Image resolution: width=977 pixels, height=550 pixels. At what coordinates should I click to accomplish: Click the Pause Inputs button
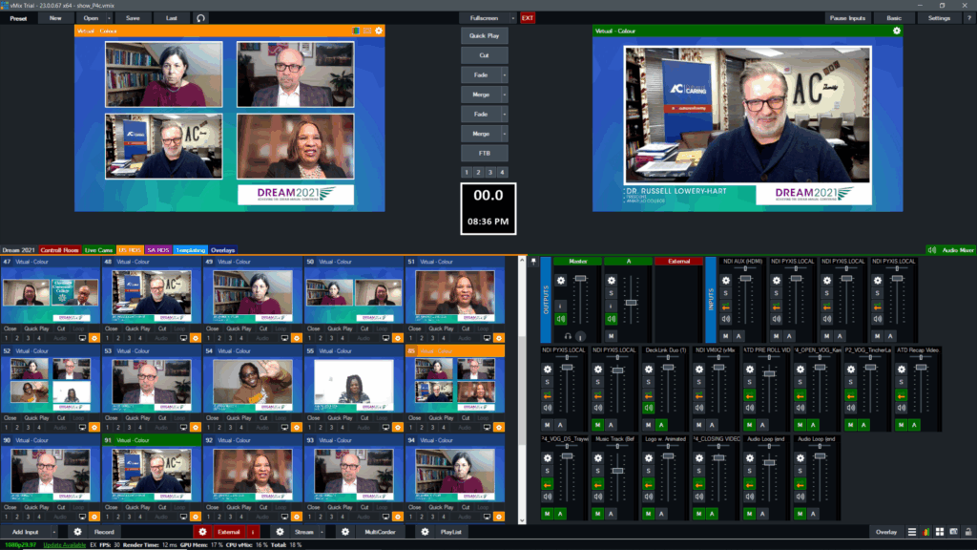(x=847, y=18)
